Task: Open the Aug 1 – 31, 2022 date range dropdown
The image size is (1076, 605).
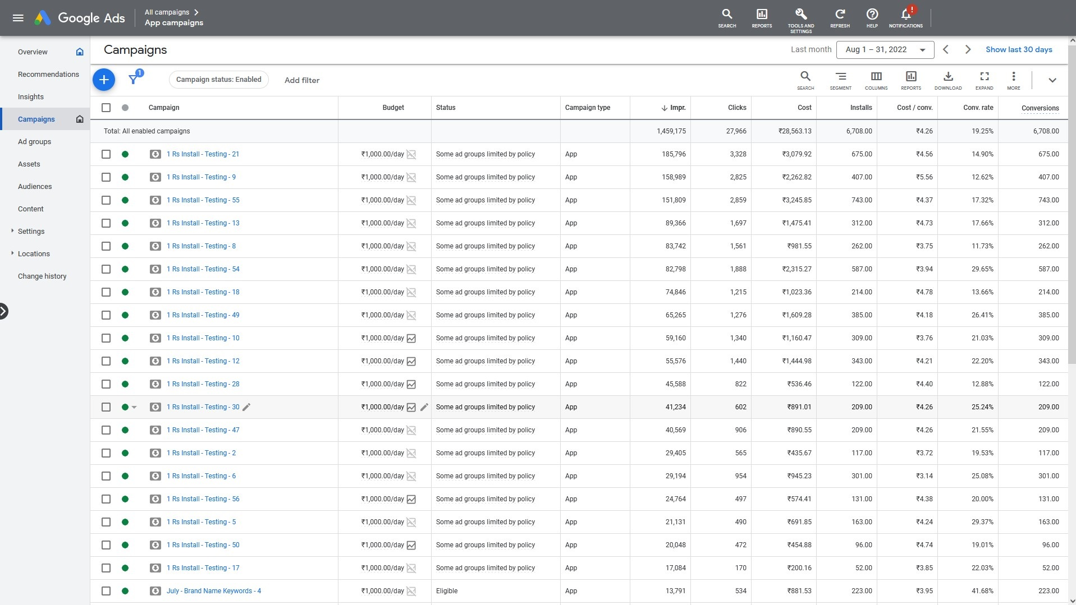Action: coord(885,49)
